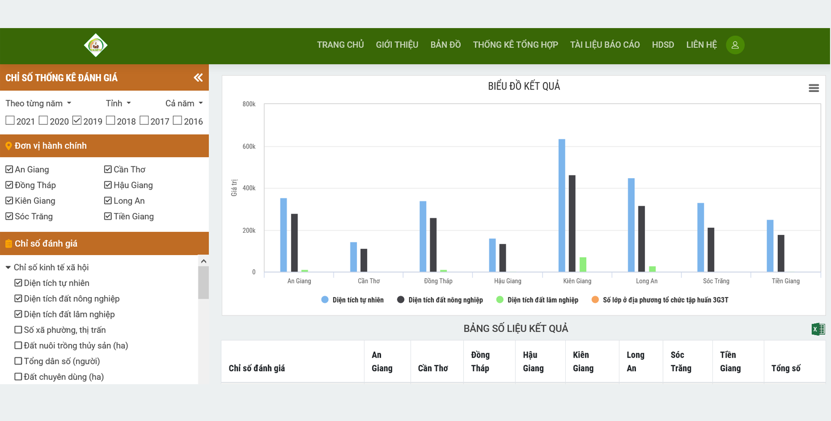Open the user account icon
This screenshot has width=831, height=421.
coord(735,45)
